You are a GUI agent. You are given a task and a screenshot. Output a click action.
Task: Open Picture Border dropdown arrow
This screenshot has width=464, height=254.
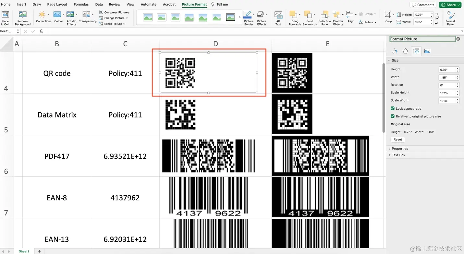(253, 14)
